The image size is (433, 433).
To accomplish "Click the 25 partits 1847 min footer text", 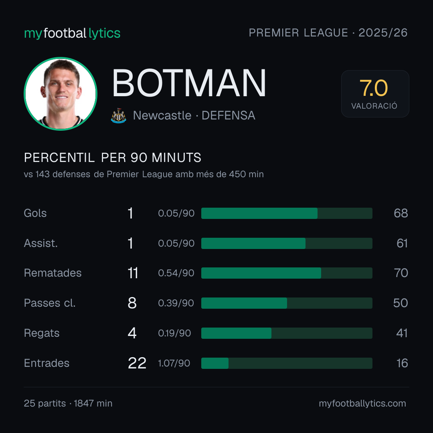I will (x=68, y=403).
